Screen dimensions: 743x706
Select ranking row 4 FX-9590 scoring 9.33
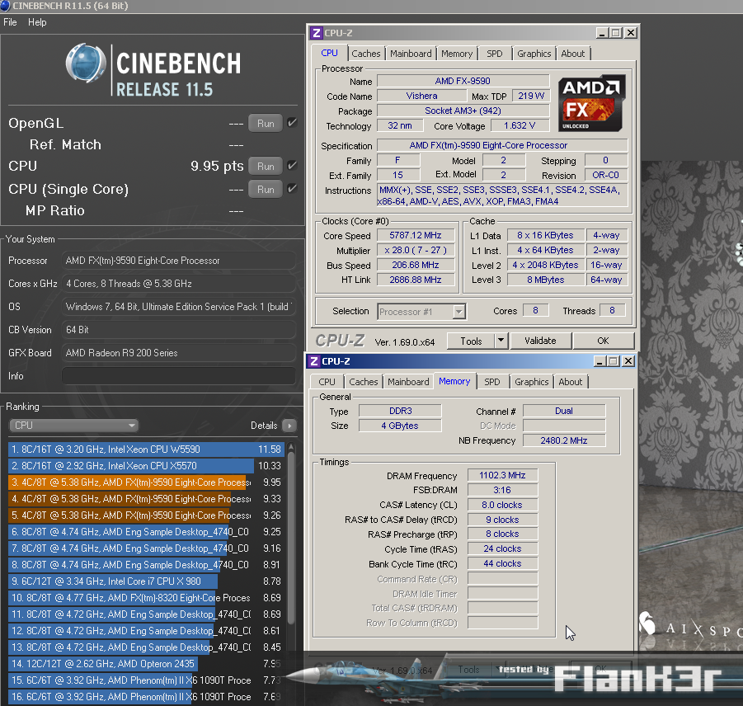pyautogui.click(x=145, y=499)
